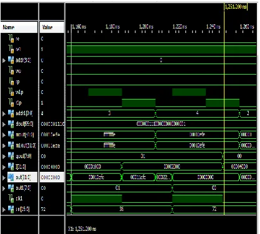Click the yellow cursor label 1,251.200 ns
The image size is (260, 234).
click(236, 7)
